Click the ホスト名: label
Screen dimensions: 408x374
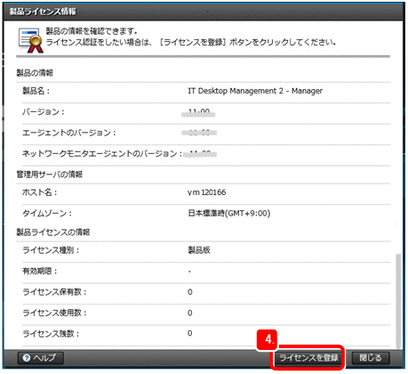40,192
